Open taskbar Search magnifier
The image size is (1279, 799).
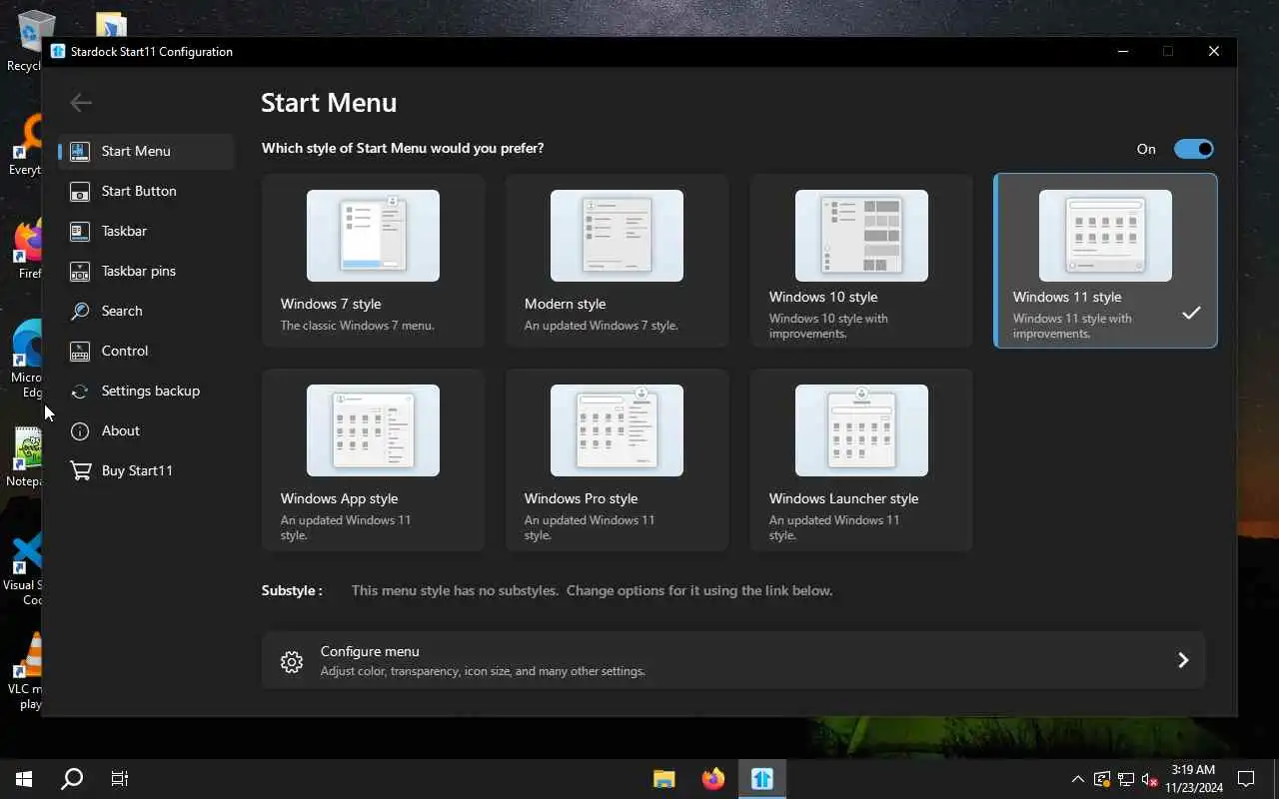[72, 779]
